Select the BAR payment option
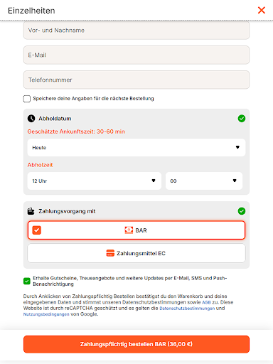This screenshot has height=364, width=273. point(136,230)
